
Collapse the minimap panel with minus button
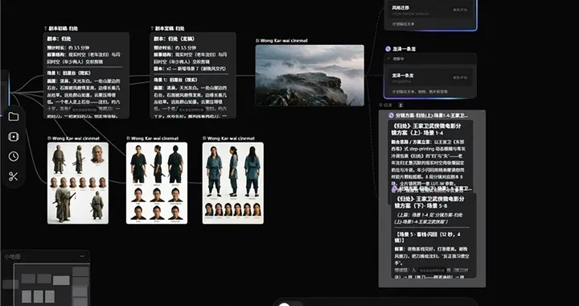click(82, 256)
